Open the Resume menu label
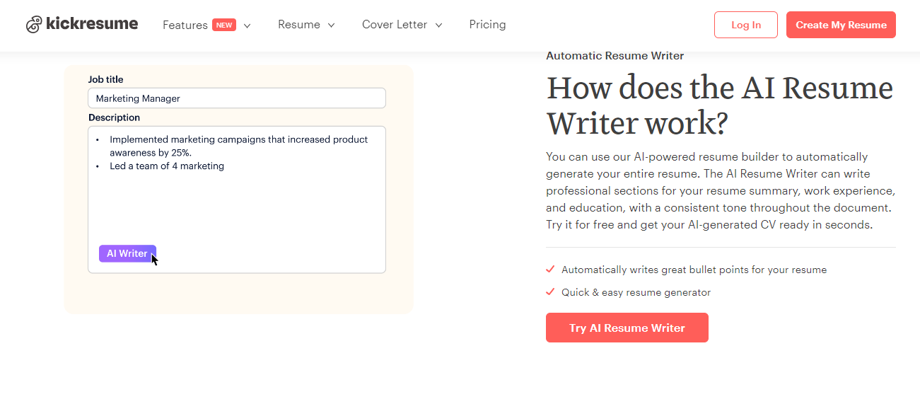The width and height of the screenshot is (920, 404). click(x=298, y=25)
